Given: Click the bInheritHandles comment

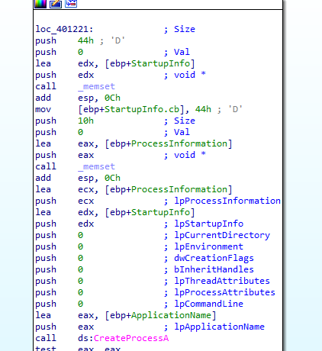Looking at the screenshot, I should click(214, 269).
